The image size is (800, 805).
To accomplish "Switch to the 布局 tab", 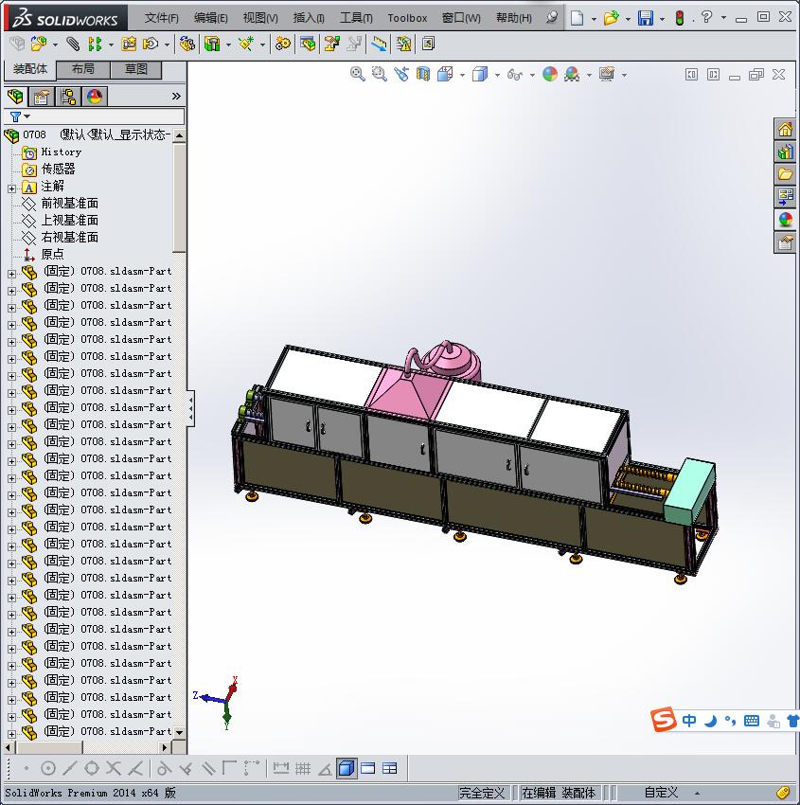I will point(82,69).
